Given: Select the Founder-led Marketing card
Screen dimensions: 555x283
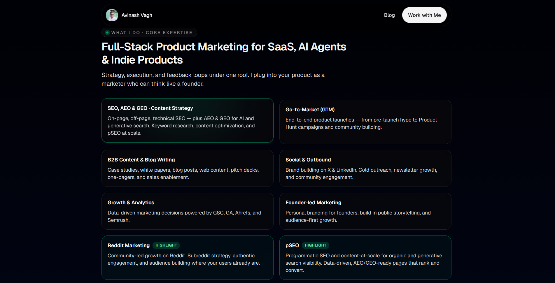Looking at the screenshot, I should click(x=365, y=211).
